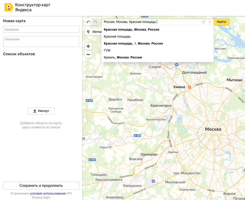Click the Краснознаменск label on map
This screenshot has height=200, width=245.
pyautogui.click(x=109, y=180)
